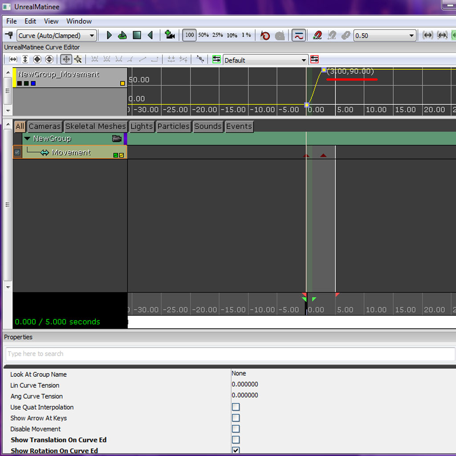Toggle the yellow visibility square on NewGroup_Movement
This screenshot has height=456, width=456.
click(122, 83)
